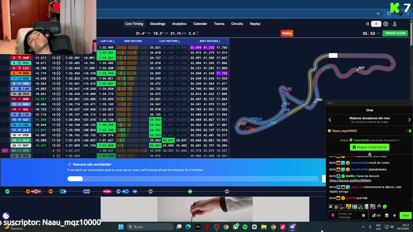Open the Teams tab
This screenshot has width=413, height=232.
pos(219,24)
